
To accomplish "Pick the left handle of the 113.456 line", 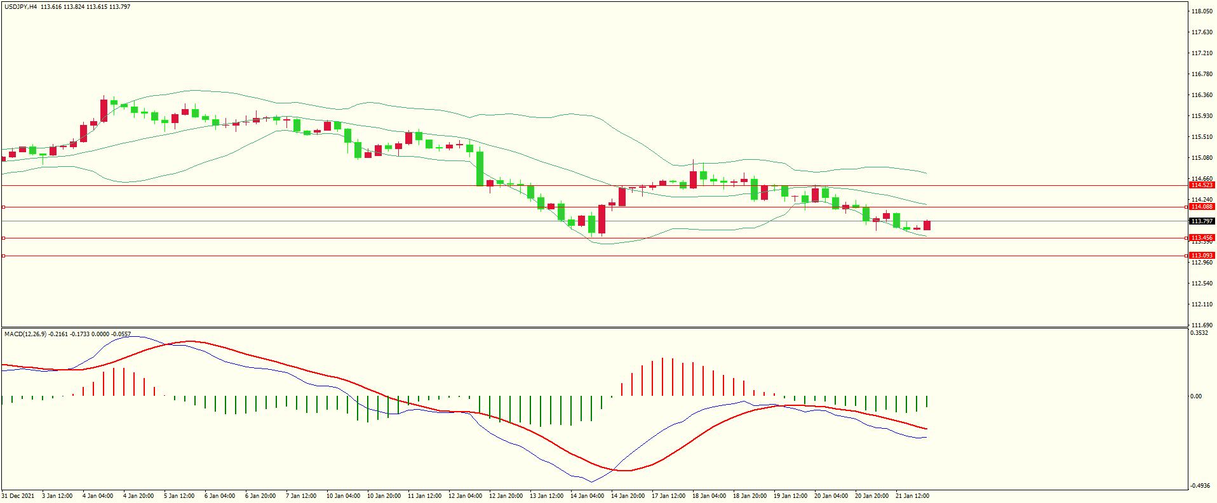I will [3, 238].
